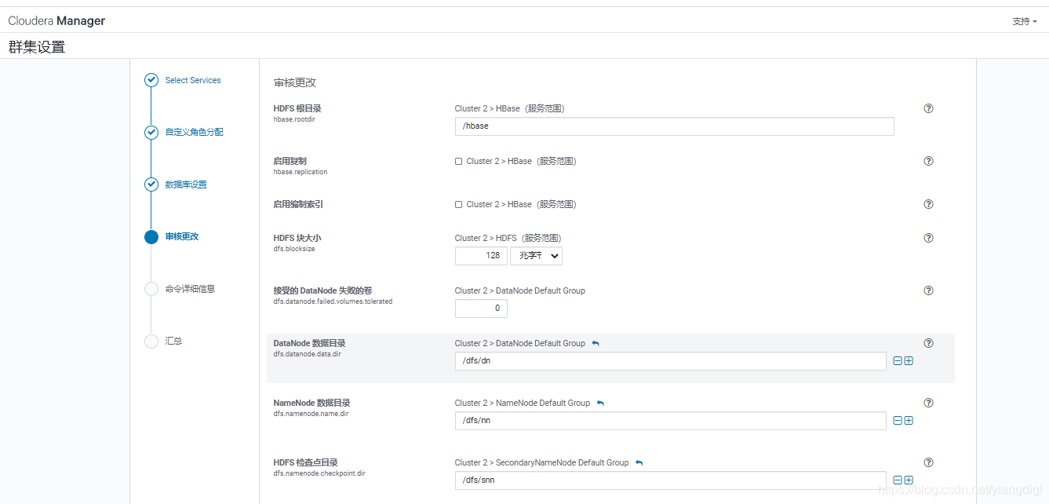The height and width of the screenshot is (504, 1049).
Task: Enable the 启用编制索引 checkbox
Action: pos(459,205)
